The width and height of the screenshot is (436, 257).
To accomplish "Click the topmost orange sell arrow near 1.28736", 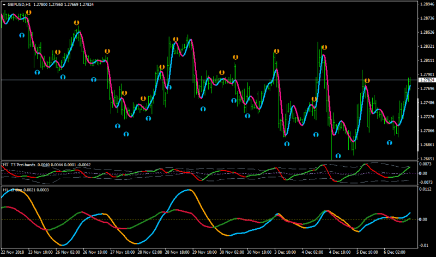I will [29, 12].
